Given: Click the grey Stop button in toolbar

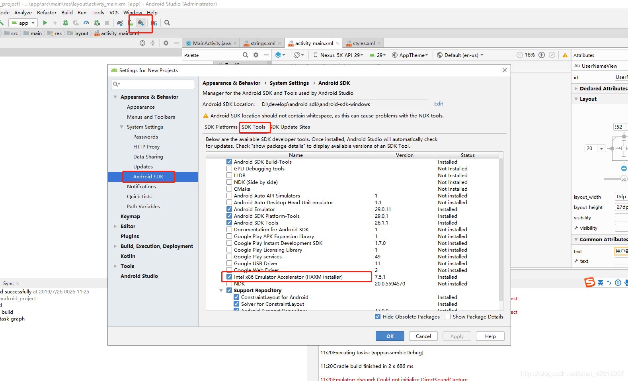Looking at the screenshot, I should pyautogui.click(x=107, y=23).
